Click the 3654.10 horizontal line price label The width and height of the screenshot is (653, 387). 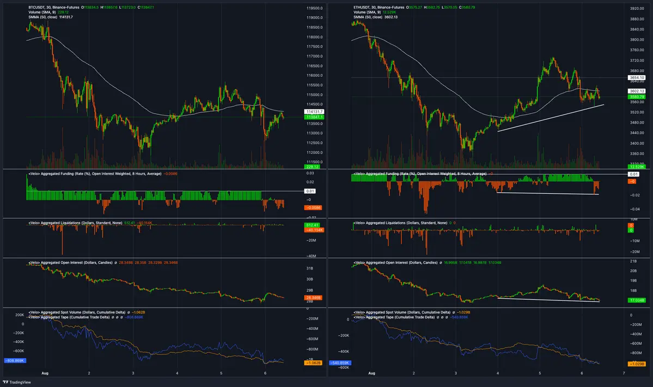(637, 77)
